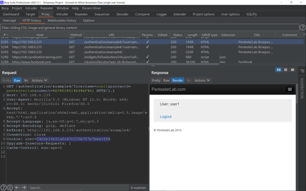Open the filter help question icon
This screenshot has width=306, height=191.
click(302, 28)
